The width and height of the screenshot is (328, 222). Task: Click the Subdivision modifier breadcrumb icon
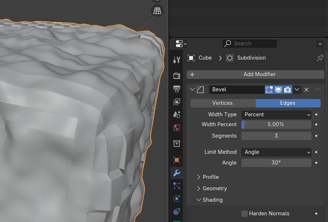(230, 58)
